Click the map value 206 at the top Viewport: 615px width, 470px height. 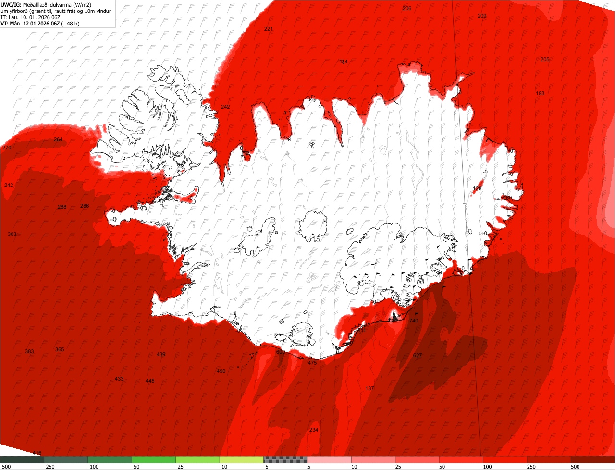pos(407,8)
